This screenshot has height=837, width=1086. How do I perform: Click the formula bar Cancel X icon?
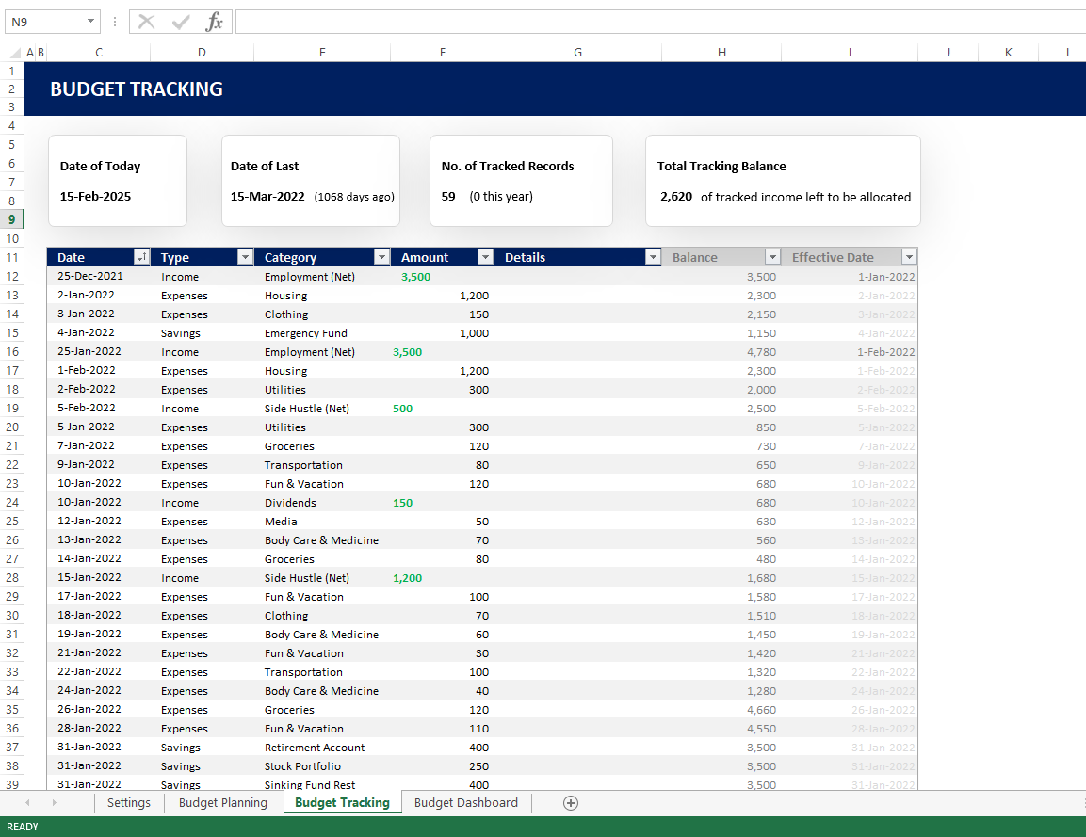click(x=146, y=22)
